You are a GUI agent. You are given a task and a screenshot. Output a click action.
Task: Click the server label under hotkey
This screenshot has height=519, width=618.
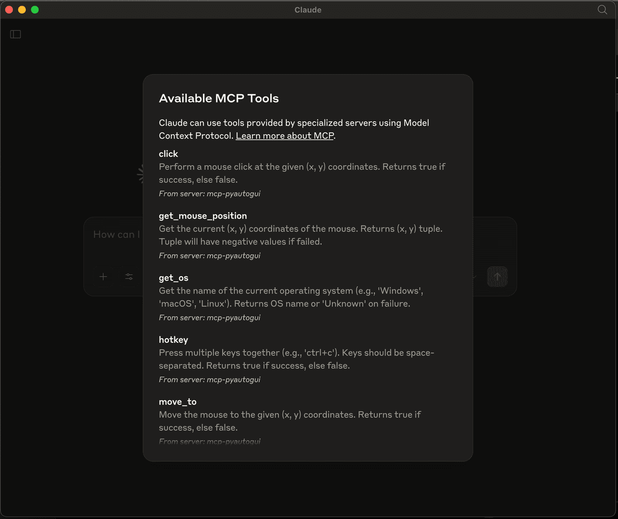pos(210,379)
